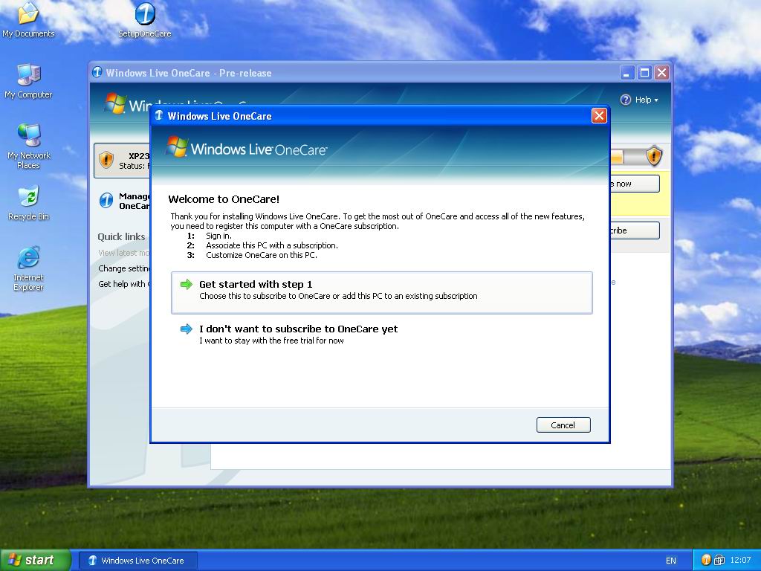761x571 pixels.
Task: Click the Get help with link in Quick links
Action: point(124,284)
